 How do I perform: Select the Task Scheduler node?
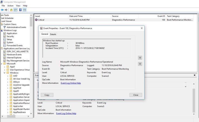tap(7, 18)
